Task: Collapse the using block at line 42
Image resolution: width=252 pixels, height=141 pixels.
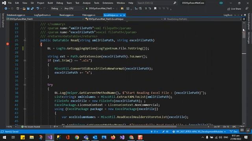Action: click(25, 109)
